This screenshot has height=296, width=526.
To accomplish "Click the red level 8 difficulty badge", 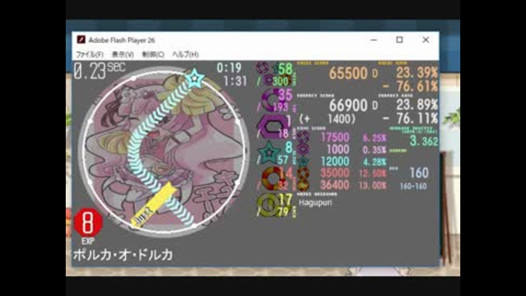I will click(88, 223).
